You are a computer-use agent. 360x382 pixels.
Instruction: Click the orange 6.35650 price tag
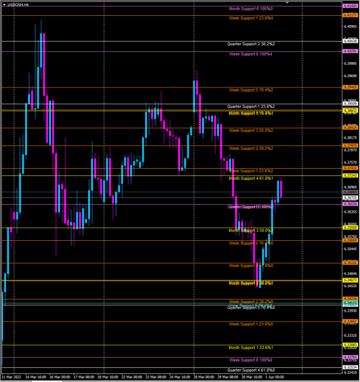click(350, 240)
